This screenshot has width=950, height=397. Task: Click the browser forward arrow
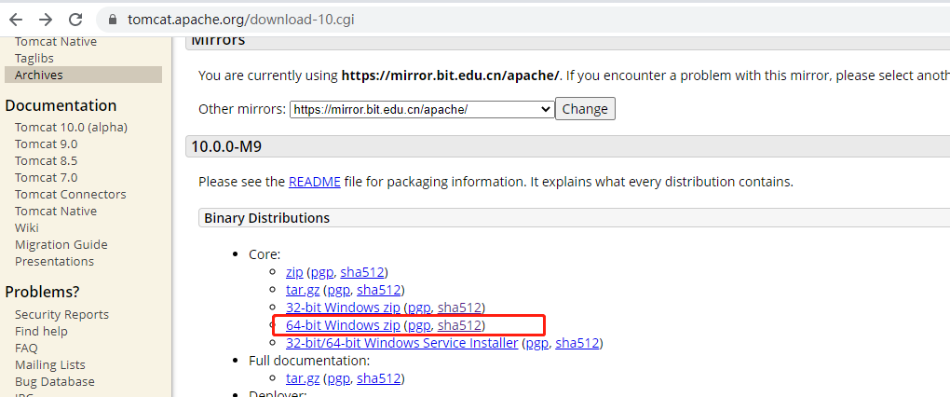46,20
